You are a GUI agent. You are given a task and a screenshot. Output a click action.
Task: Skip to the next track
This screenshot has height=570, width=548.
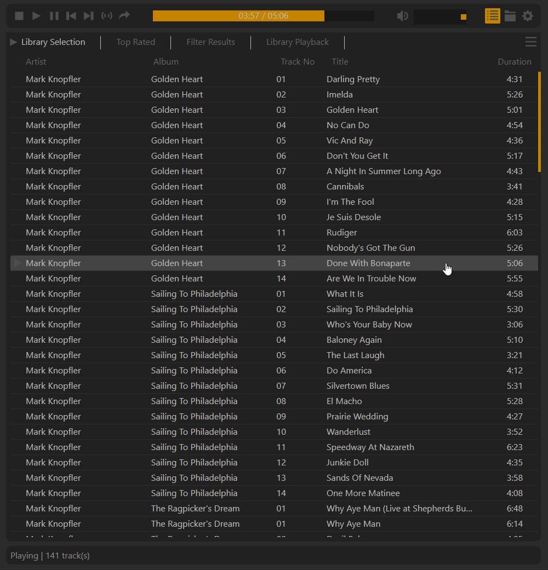pyautogui.click(x=88, y=16)
